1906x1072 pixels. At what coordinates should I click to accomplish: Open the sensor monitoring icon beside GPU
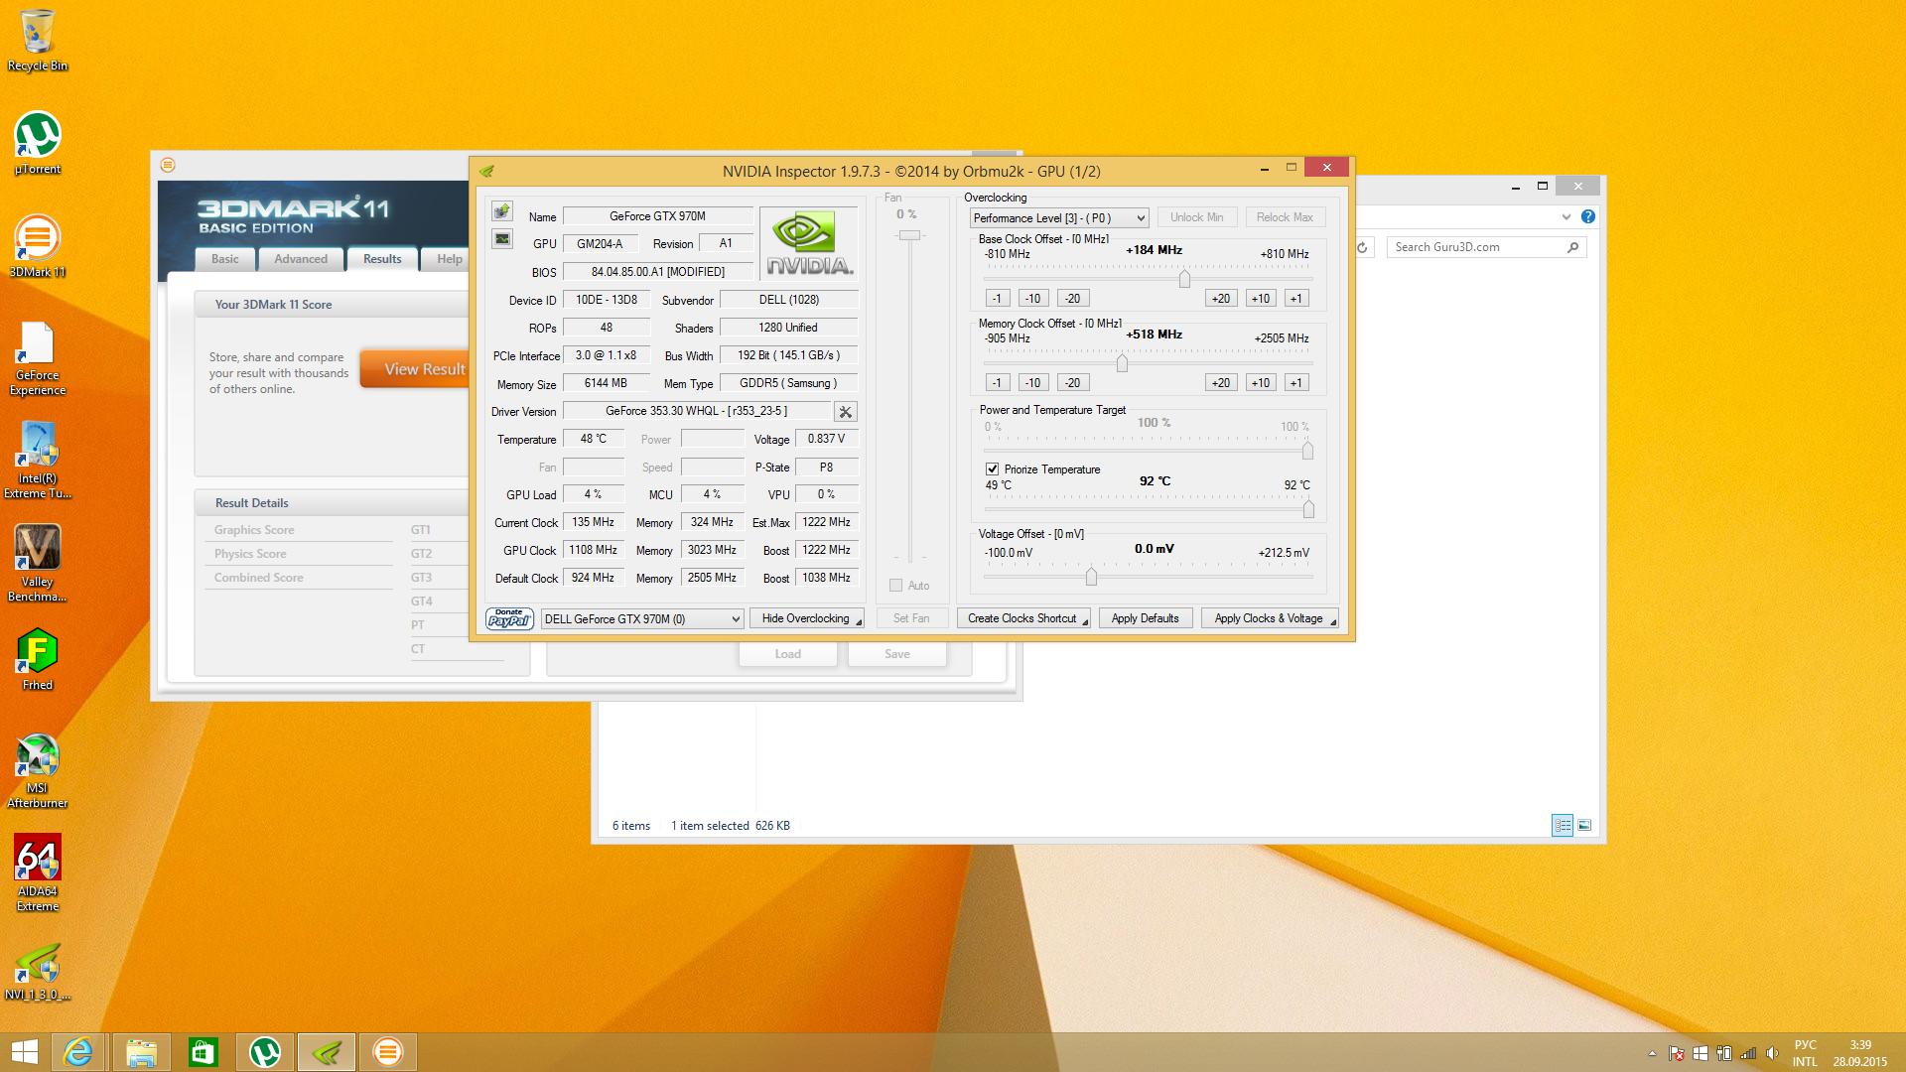[502, 238]
